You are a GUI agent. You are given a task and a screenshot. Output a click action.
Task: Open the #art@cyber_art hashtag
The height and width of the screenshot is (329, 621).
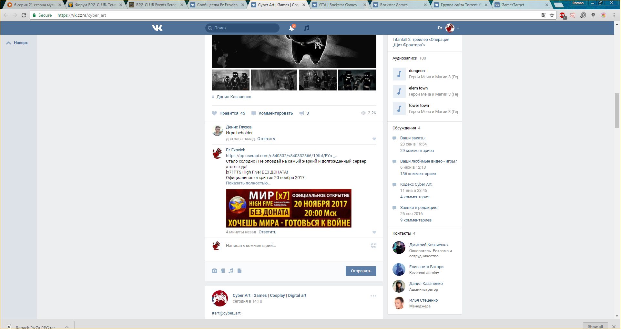pyautogui.click(x=226, y=313)
